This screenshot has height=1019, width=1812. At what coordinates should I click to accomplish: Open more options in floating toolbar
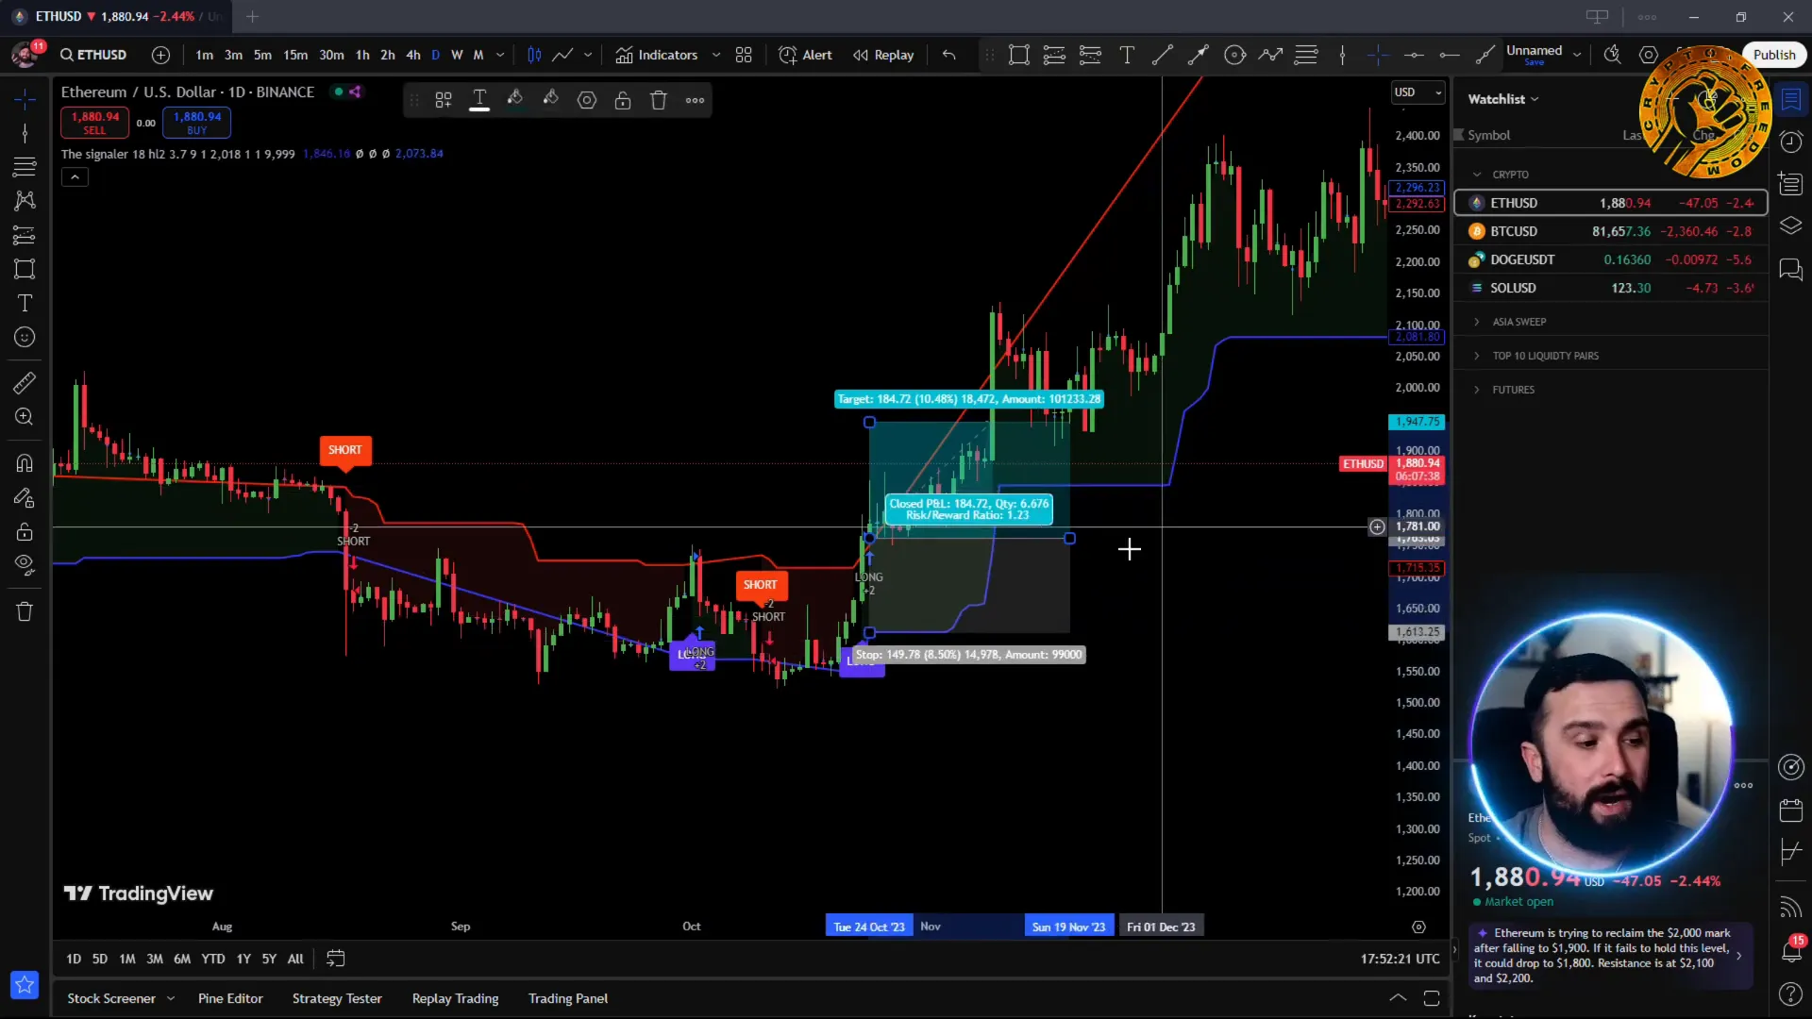tap(695, 100)
